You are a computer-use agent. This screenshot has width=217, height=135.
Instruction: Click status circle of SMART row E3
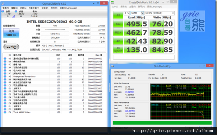click(5, 94)
